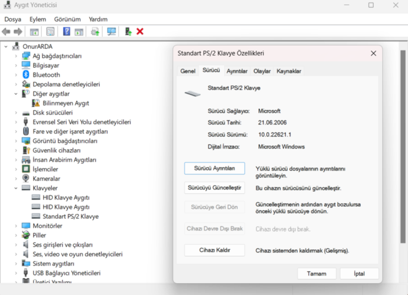The height and width of the screenshot is (295, 408).
Task: Click the Sürücü Ayrıntıları button
Action: pyautogui.click(x=214, y=168)
